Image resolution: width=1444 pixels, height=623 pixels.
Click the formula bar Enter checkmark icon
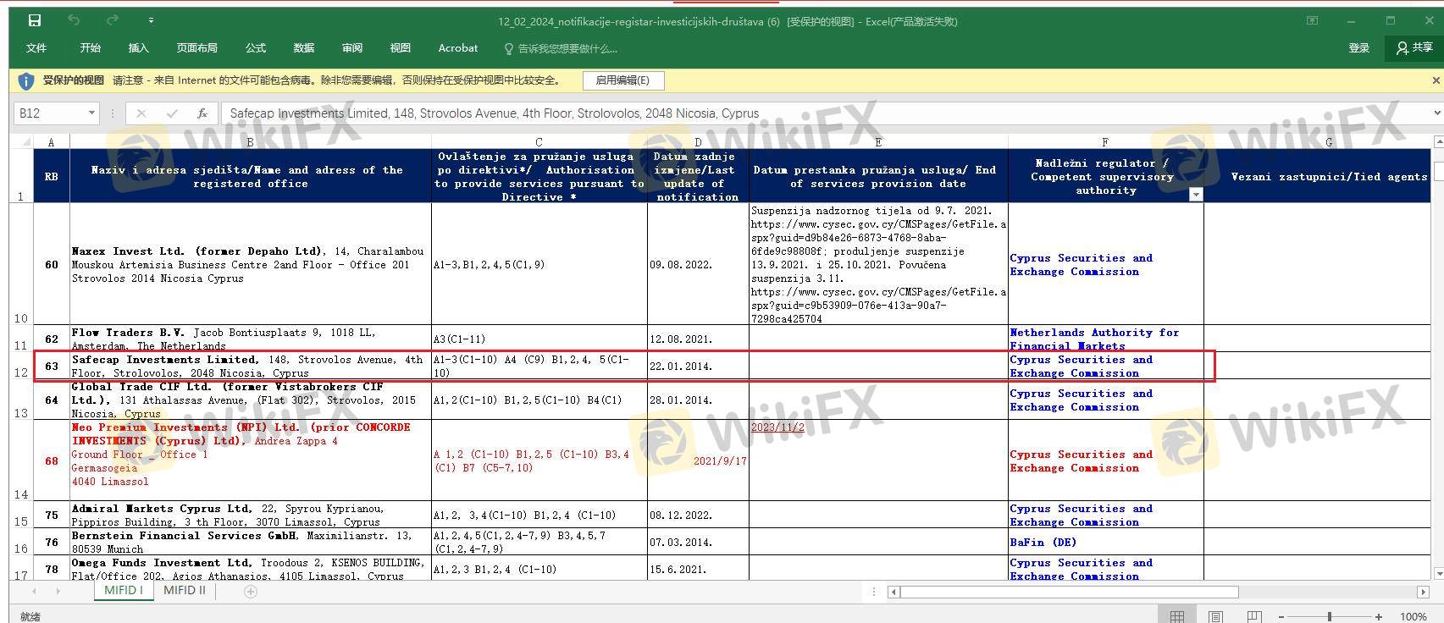[172, 113]
